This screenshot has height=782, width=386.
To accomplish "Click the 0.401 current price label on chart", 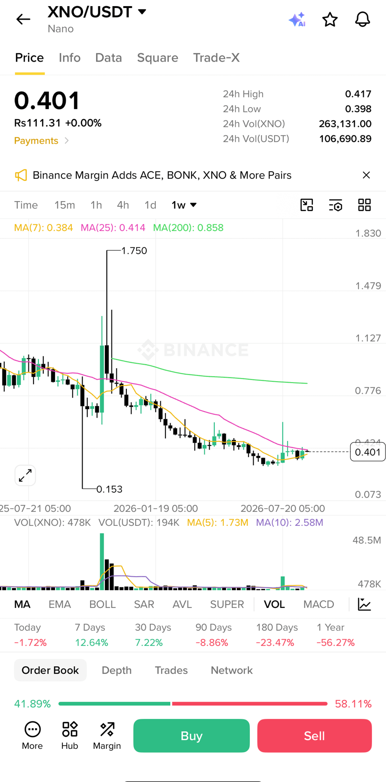I will pos(368,452).
